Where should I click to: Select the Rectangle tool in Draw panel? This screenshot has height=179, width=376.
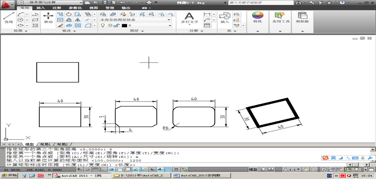coord(35,20)
